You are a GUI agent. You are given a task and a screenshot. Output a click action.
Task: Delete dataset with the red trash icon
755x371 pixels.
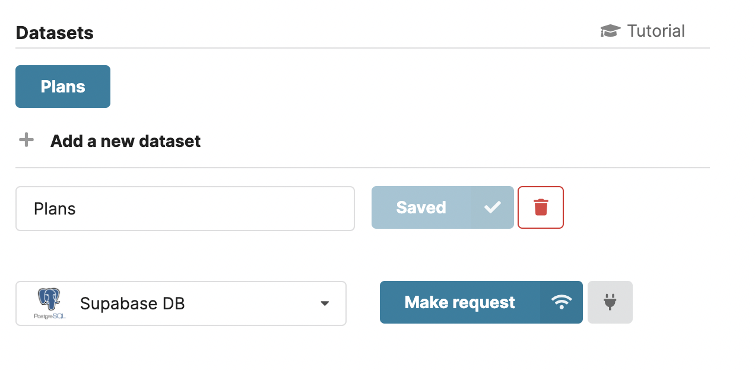pyautogui.click(x=541, y=207)
